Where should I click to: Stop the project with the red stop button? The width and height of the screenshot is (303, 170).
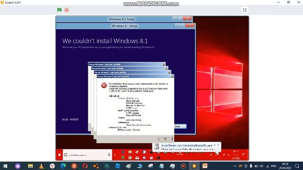pos(67,10)
